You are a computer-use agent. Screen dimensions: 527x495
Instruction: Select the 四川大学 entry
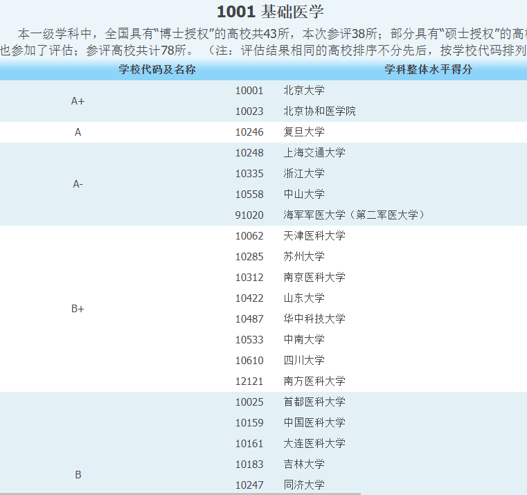coord(303,361)
